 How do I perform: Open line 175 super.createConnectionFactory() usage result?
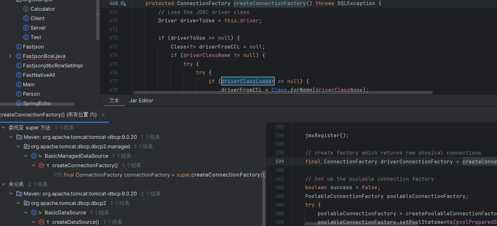159,175
